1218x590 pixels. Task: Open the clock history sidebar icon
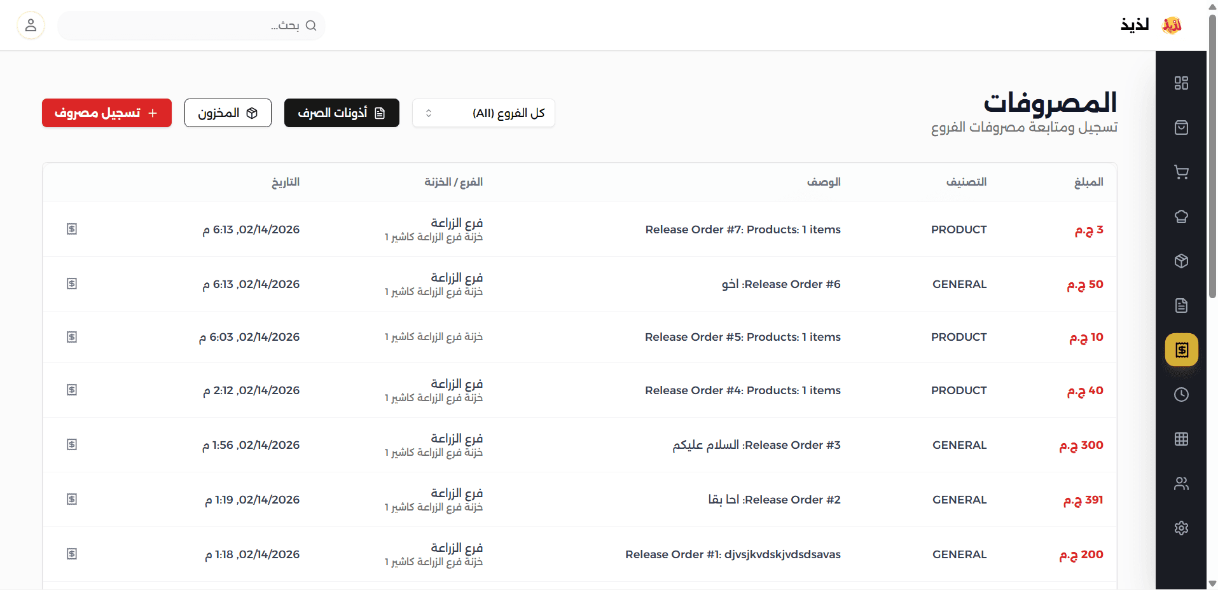[1181, 395]
